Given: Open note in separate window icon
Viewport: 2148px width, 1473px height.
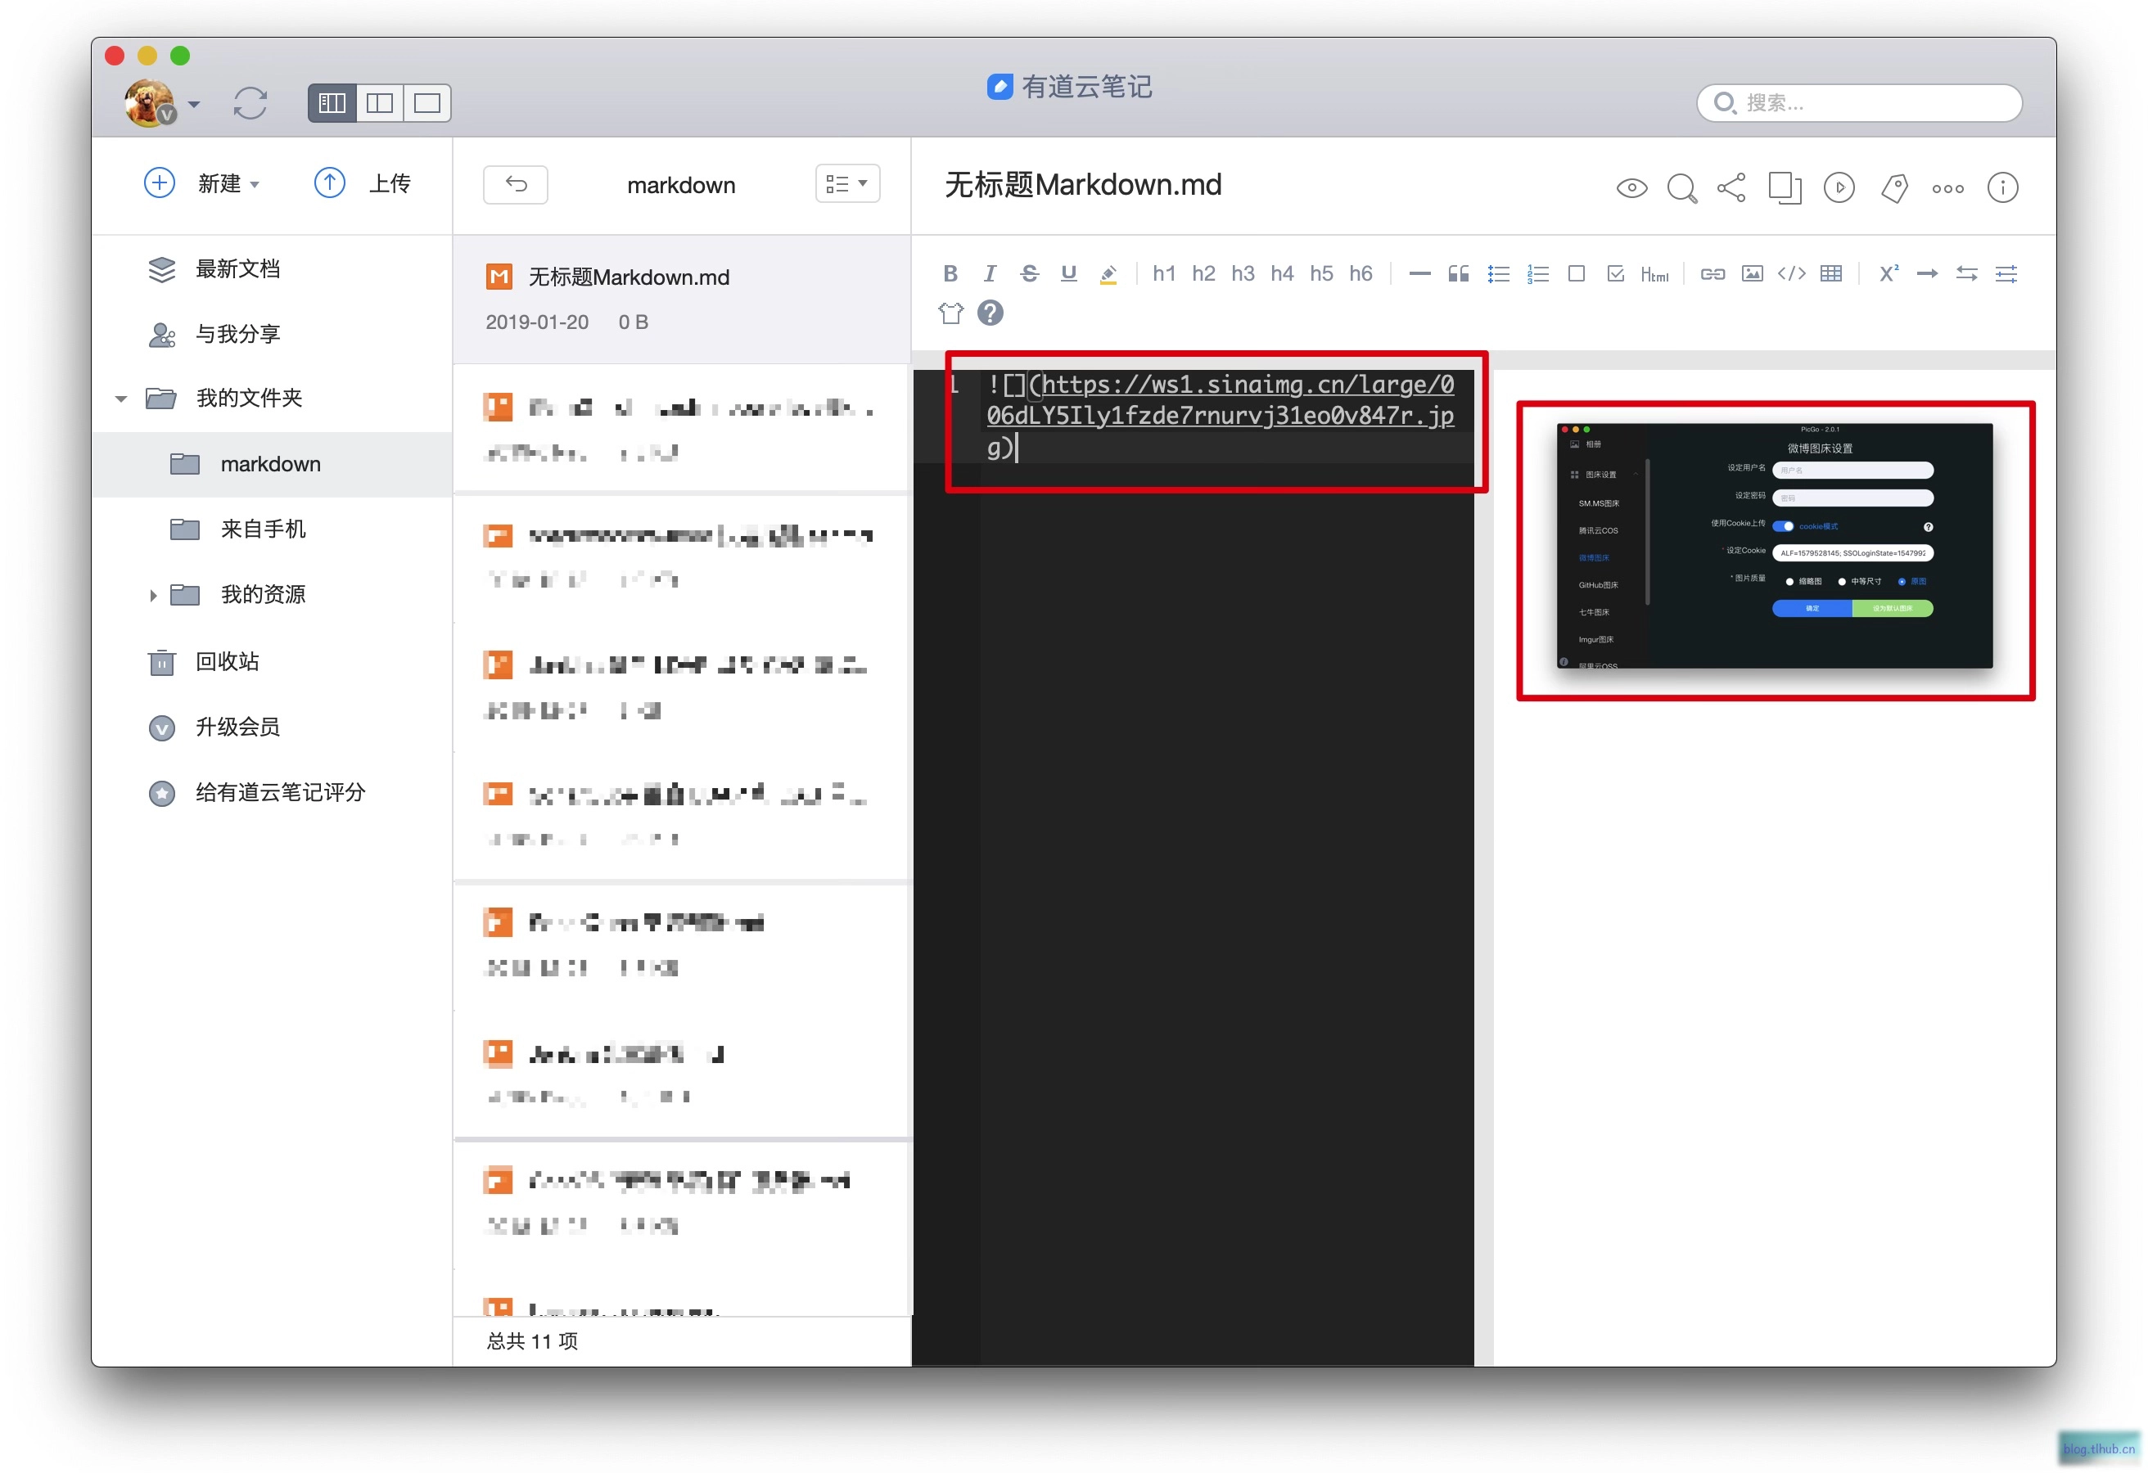Looking at the screenshot, I should (1785, 188).
